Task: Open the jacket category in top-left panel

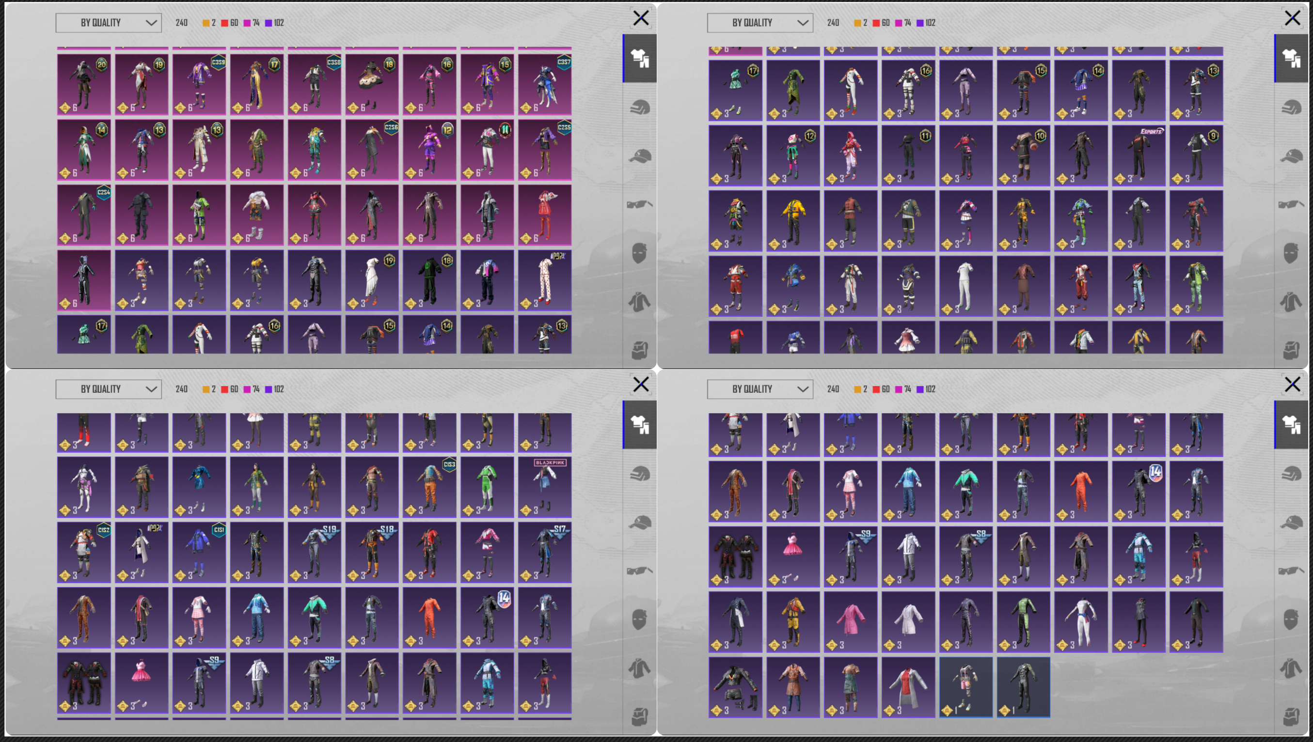Action: [639, 302]
